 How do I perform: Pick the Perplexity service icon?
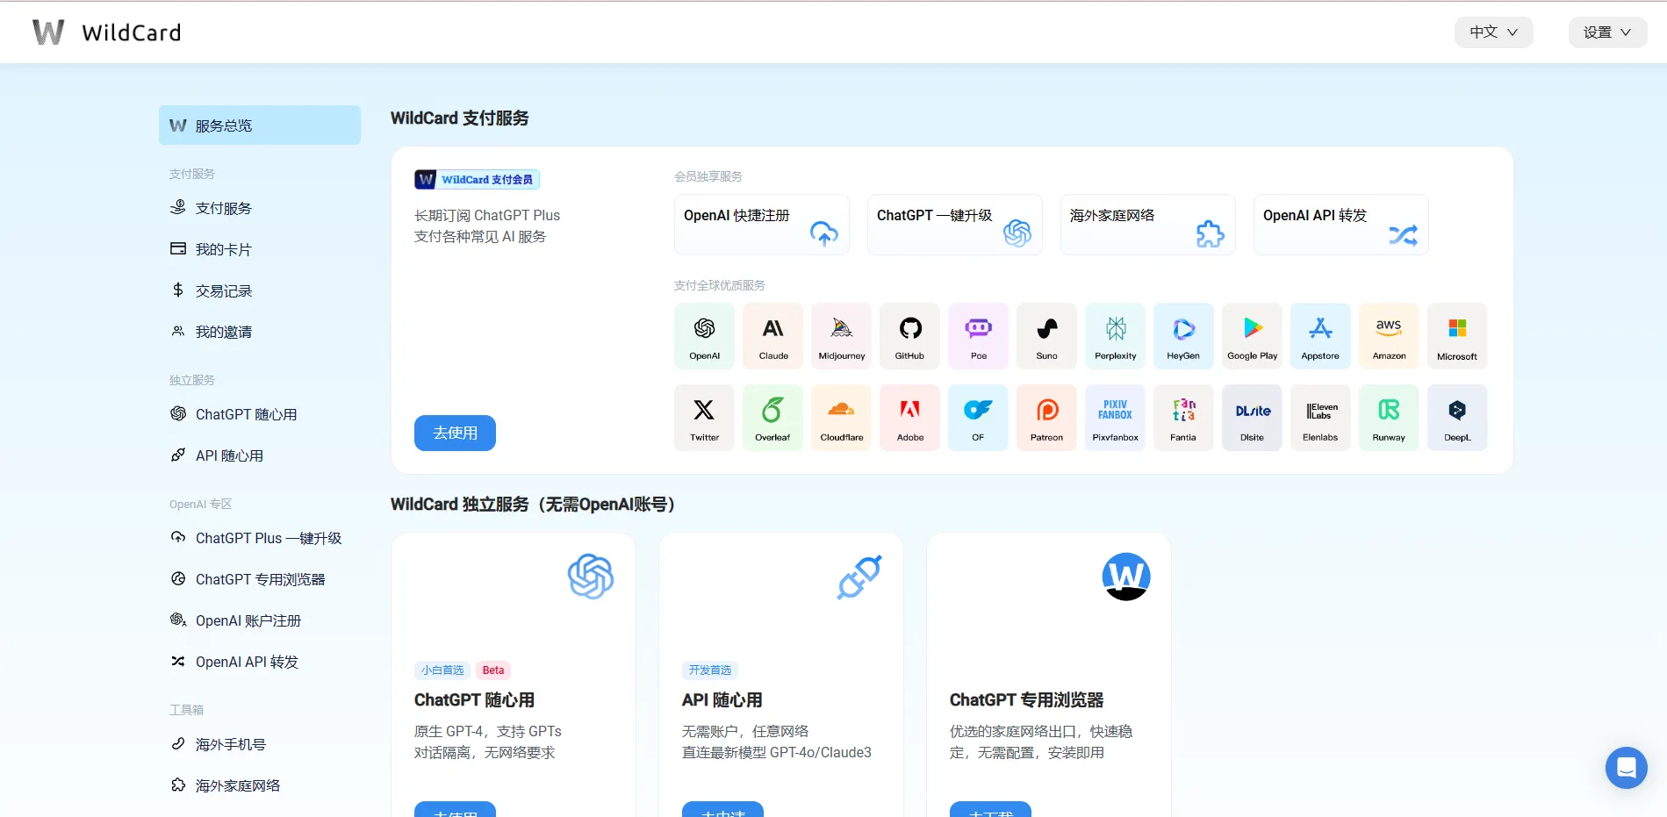(x=1115, y=336)
